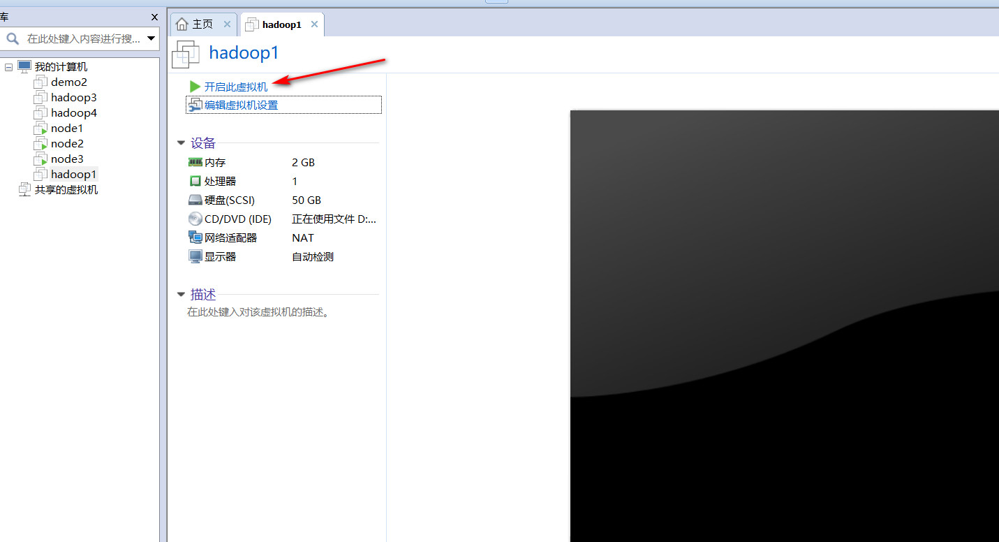This screenshot has width=999, height=542.
Task: Click the VM icon next to demo2
Action: (40, 82)
